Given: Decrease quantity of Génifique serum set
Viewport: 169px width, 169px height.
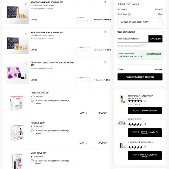Looking at the screenshot, I should pyautogui.click(x=79, y=81).
